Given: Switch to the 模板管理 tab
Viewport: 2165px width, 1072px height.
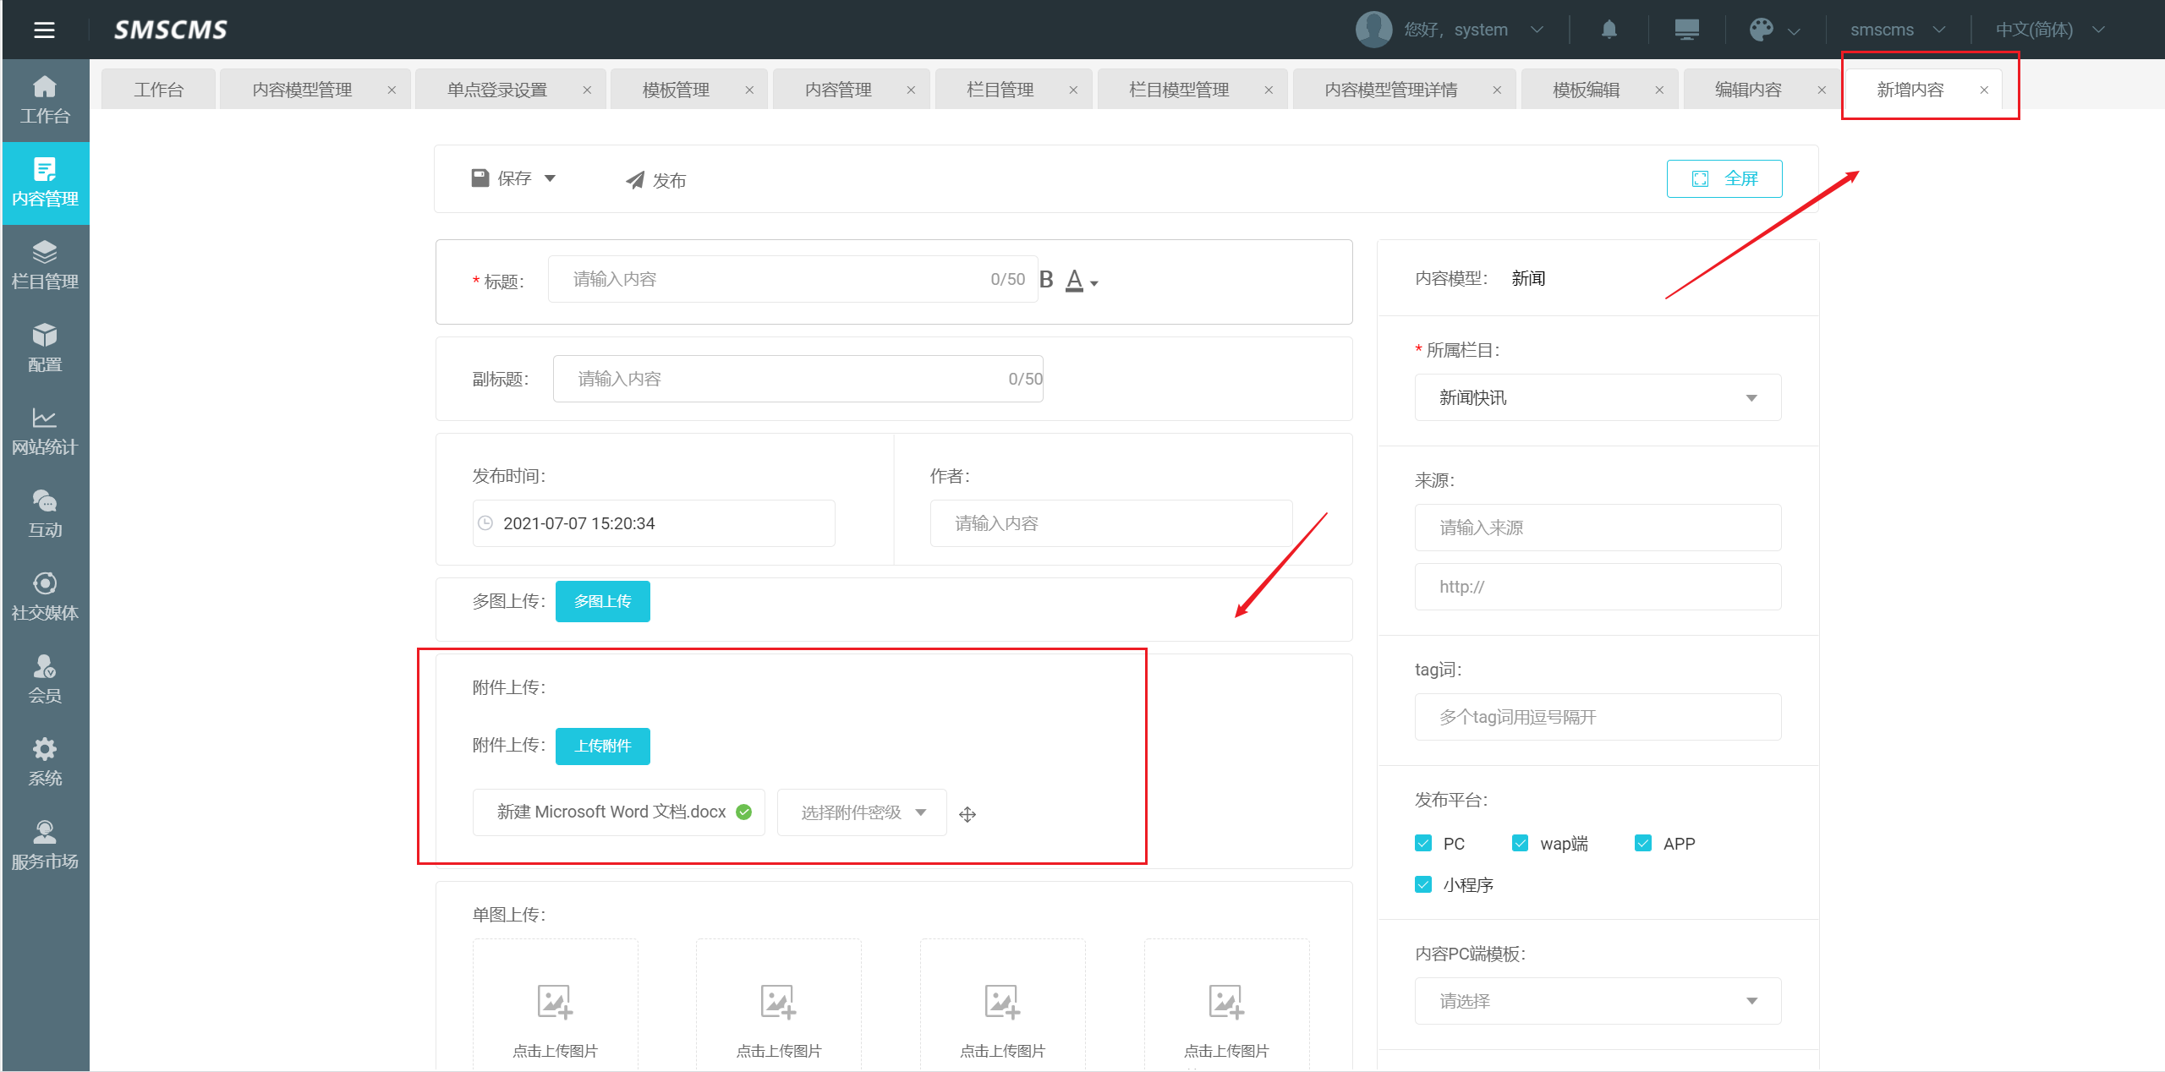Looking at the screenshot, I should (x=676, y=90).
